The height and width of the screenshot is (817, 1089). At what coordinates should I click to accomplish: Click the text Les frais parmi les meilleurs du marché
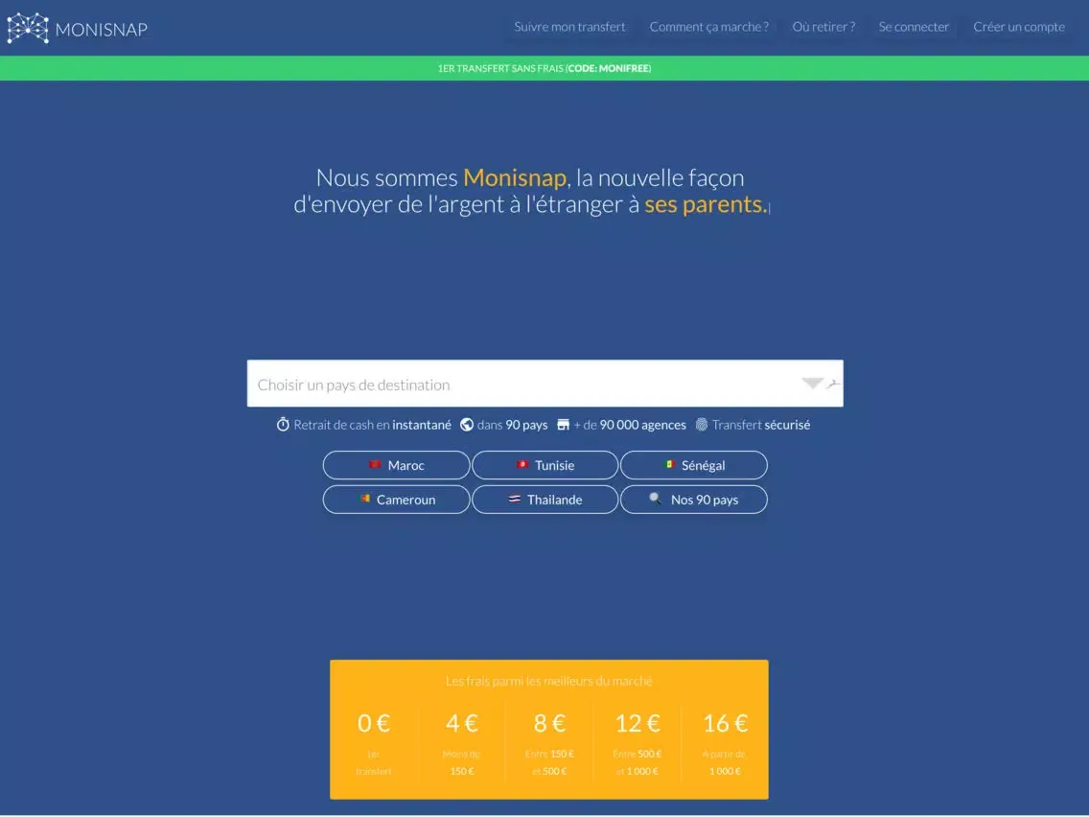tap(548, 681)
